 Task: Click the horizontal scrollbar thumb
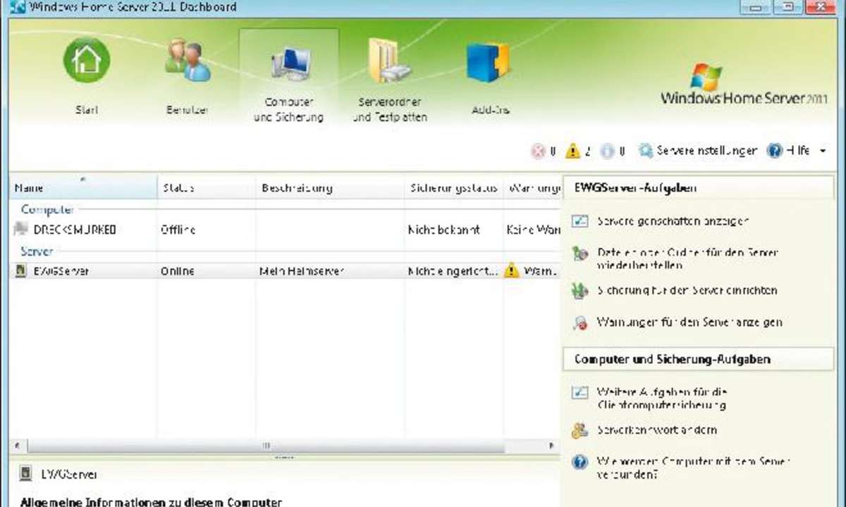pos(266,446)
